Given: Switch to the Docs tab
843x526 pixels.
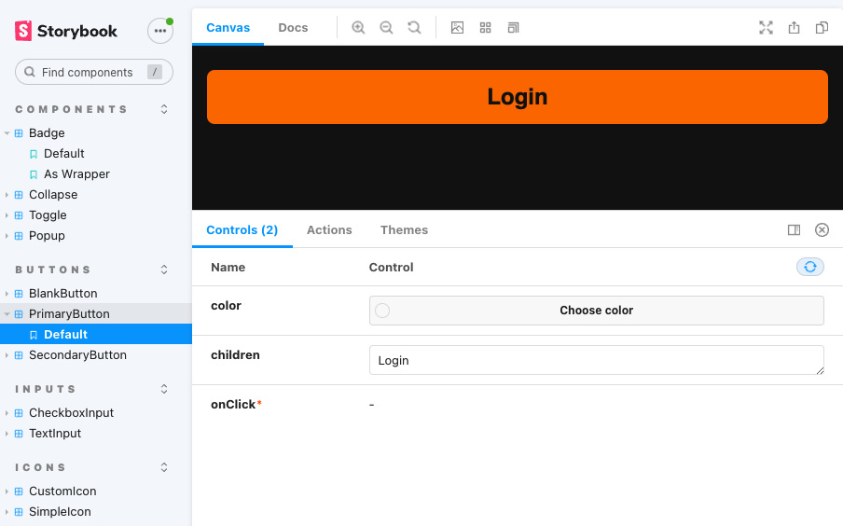Looking at the screenshot, I should click(293, 27).
